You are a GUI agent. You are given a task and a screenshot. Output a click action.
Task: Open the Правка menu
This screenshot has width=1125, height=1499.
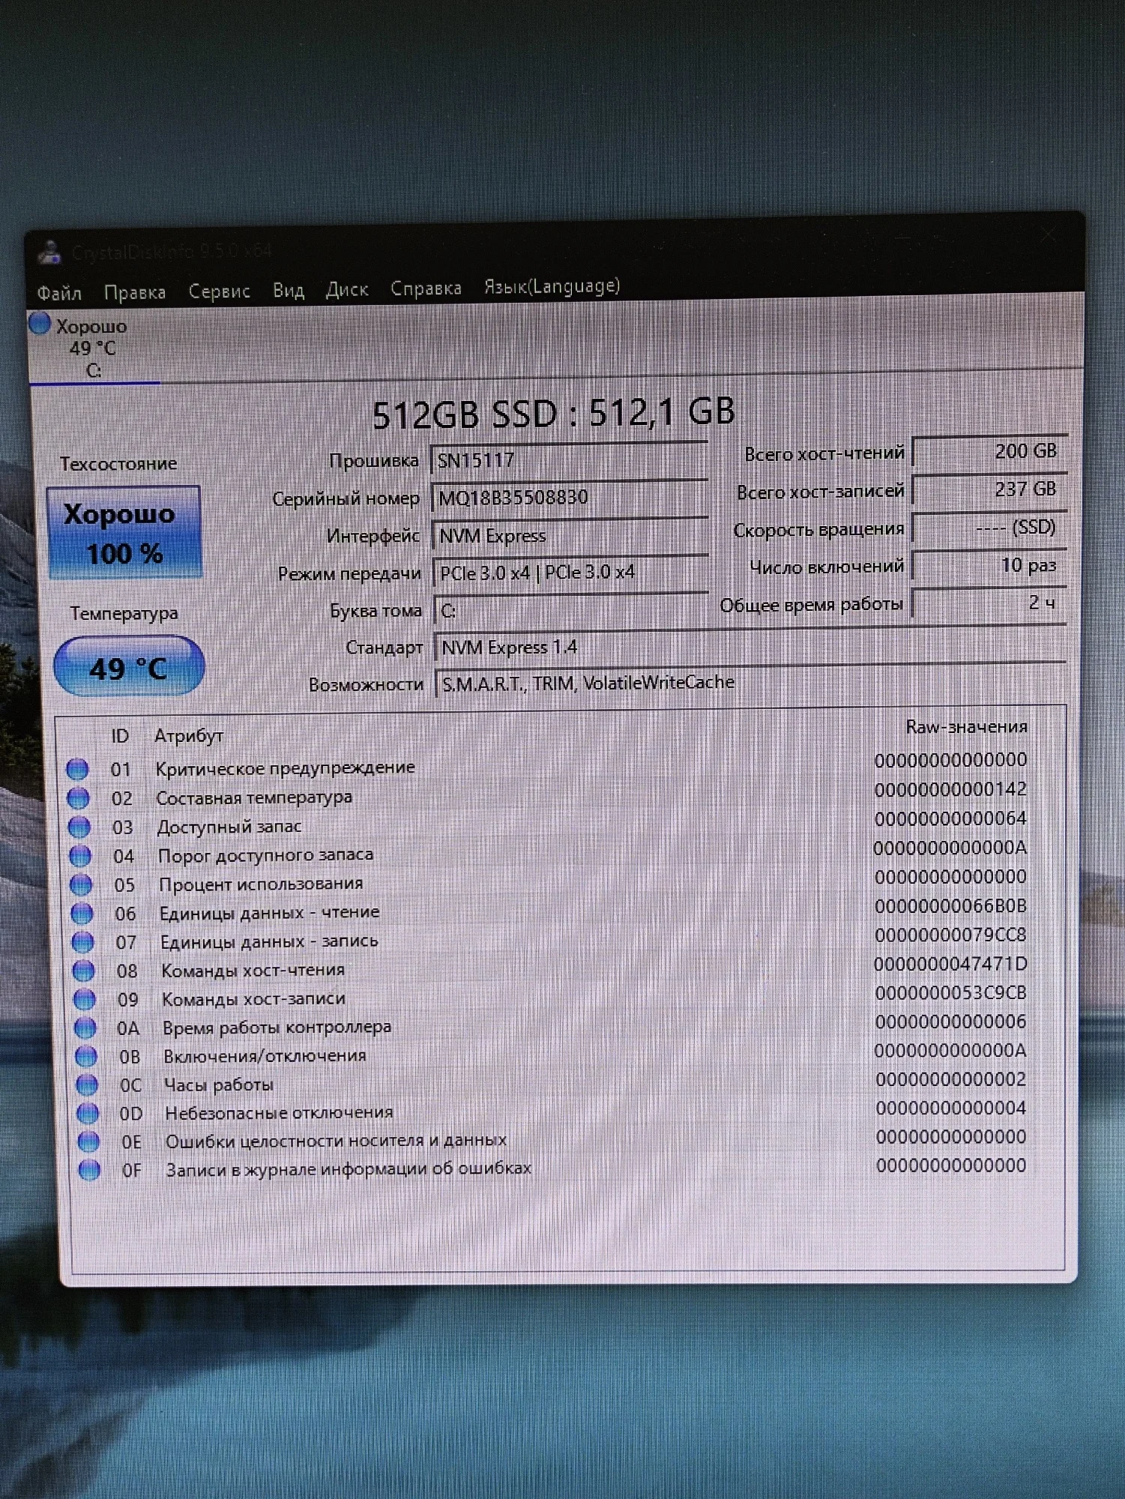[x=135, y=292]
